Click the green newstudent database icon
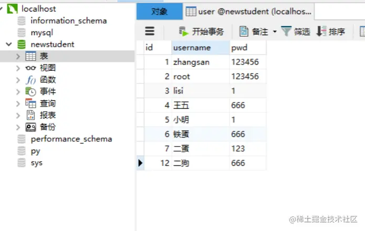The height and width of the screenshot is (231, 365). pos(22,44)
